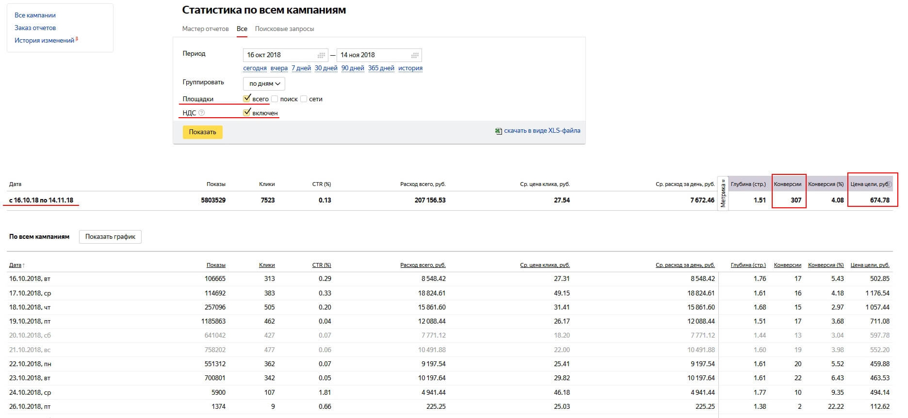The height and width of the screenshot is (418, 908).
Task: Toggle the 'всего' platforms checkbox
Action: click(x=247, y=99)
